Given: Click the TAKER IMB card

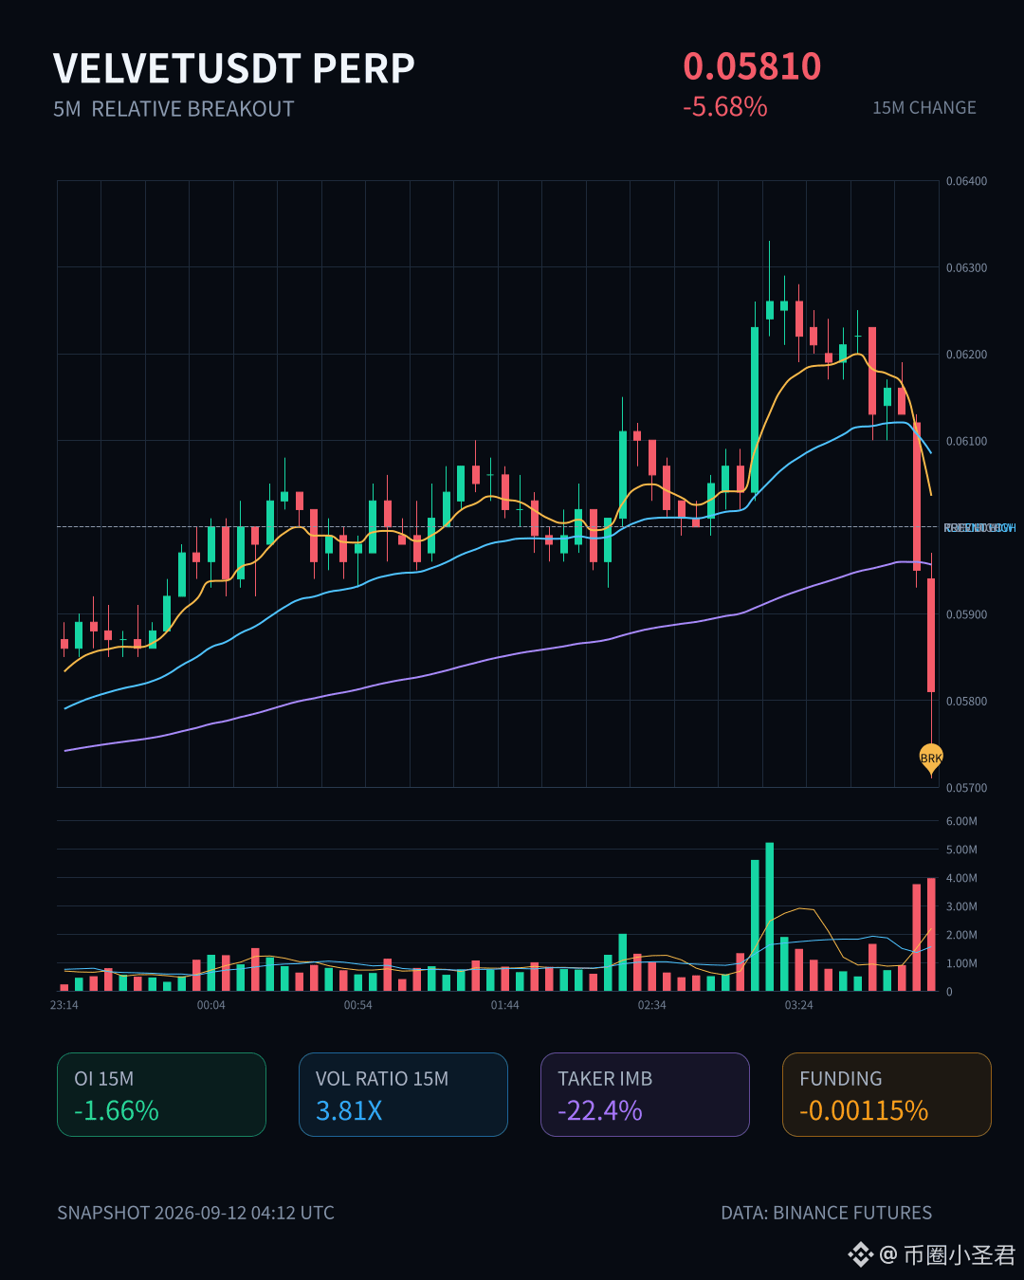Looking at the screenshot, I should (x=645, y=1094).
